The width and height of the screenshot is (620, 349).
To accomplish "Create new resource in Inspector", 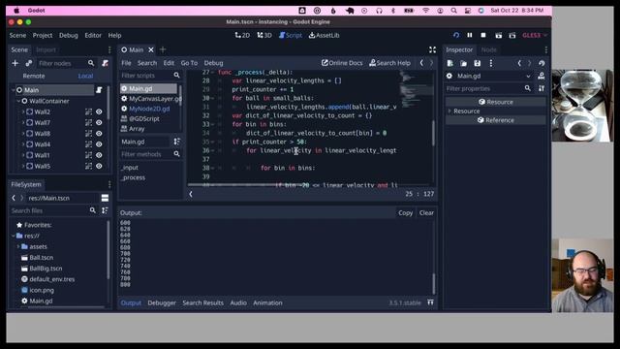I will tap(449, 63).
